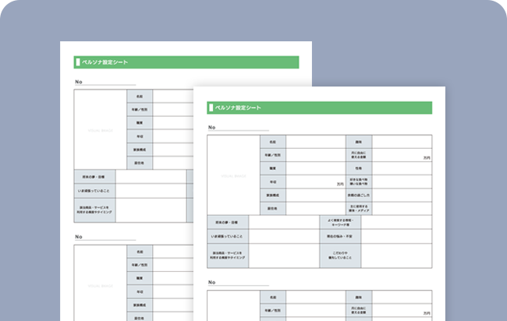Select monthly spending 万円 cell in front top block
The height and width of the screenshot is (321, 507).
402,155
